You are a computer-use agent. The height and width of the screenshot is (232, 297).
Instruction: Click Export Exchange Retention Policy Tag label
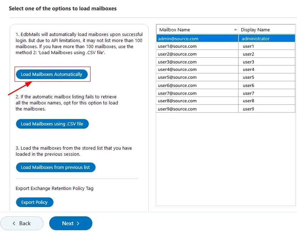point(55,189)
